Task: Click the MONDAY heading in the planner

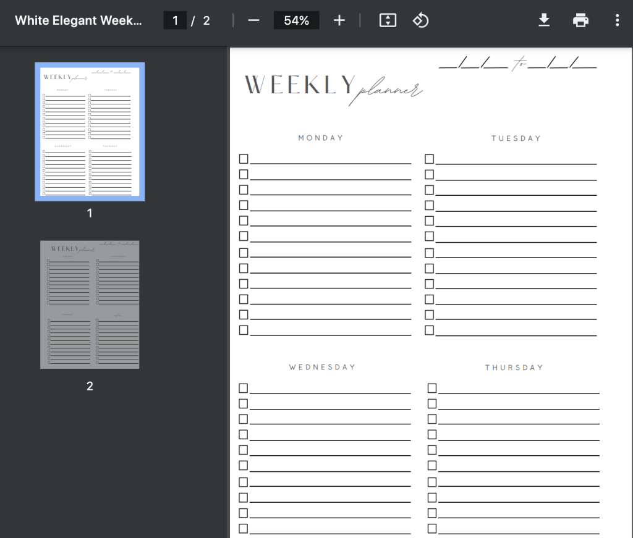Action: pyautogui.click(x=320, y=138)
